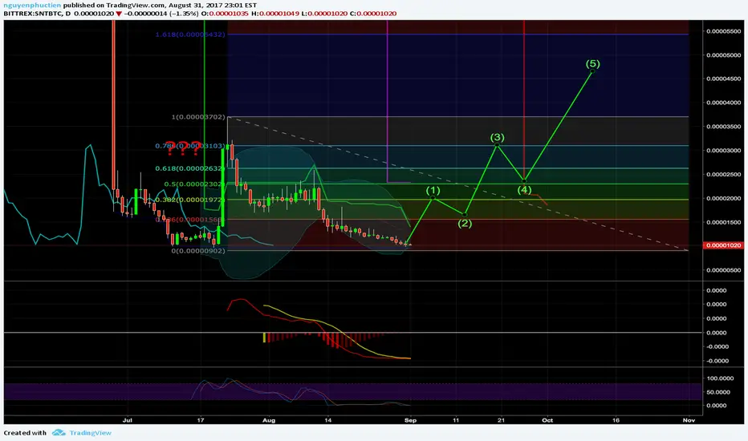Click the 0.00001500 price axis label
The height and width of the screenshot is (441, 748).
pos(724,222)
